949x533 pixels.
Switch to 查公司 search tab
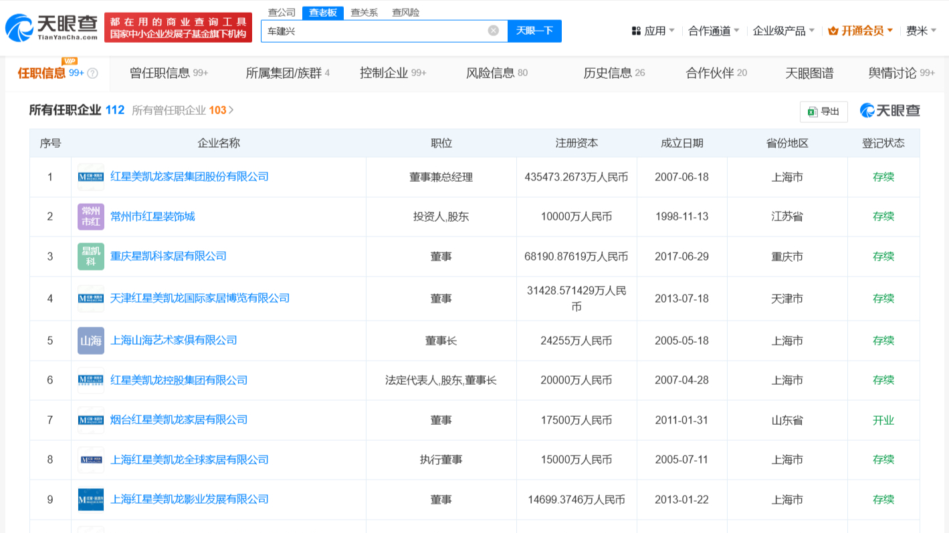282,12
